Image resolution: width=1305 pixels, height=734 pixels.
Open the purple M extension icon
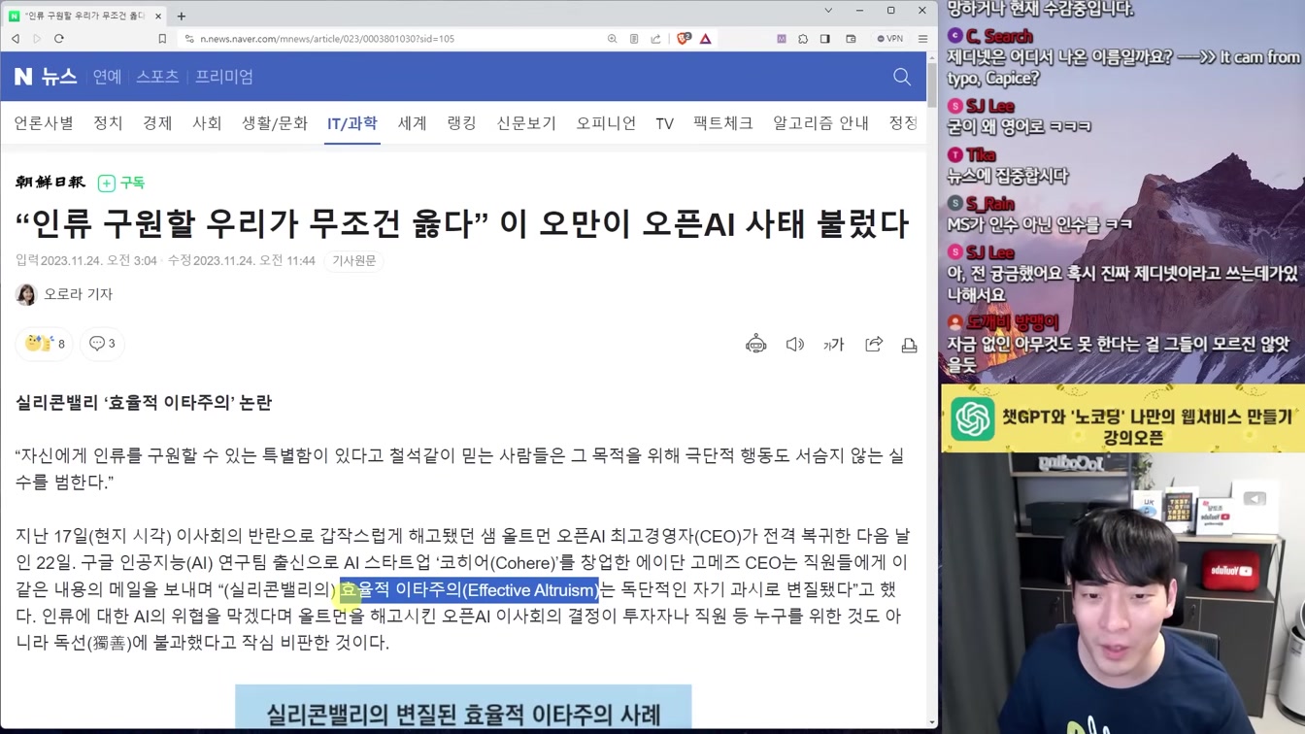click(x=782, y=39)
